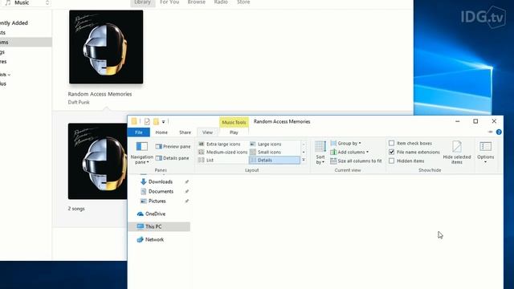Click the '2 songs' text in iTunes
Viewport: 514px width, 289px height.
[76, 209]
